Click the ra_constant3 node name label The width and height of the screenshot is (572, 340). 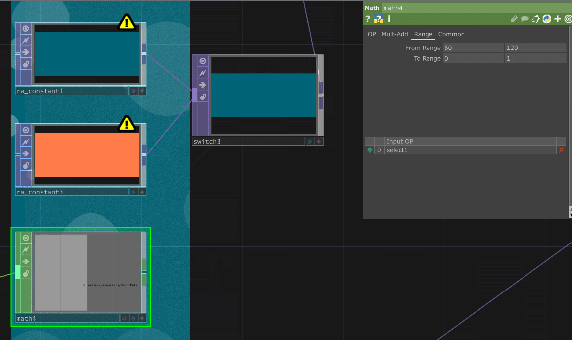tap(71, 192)
